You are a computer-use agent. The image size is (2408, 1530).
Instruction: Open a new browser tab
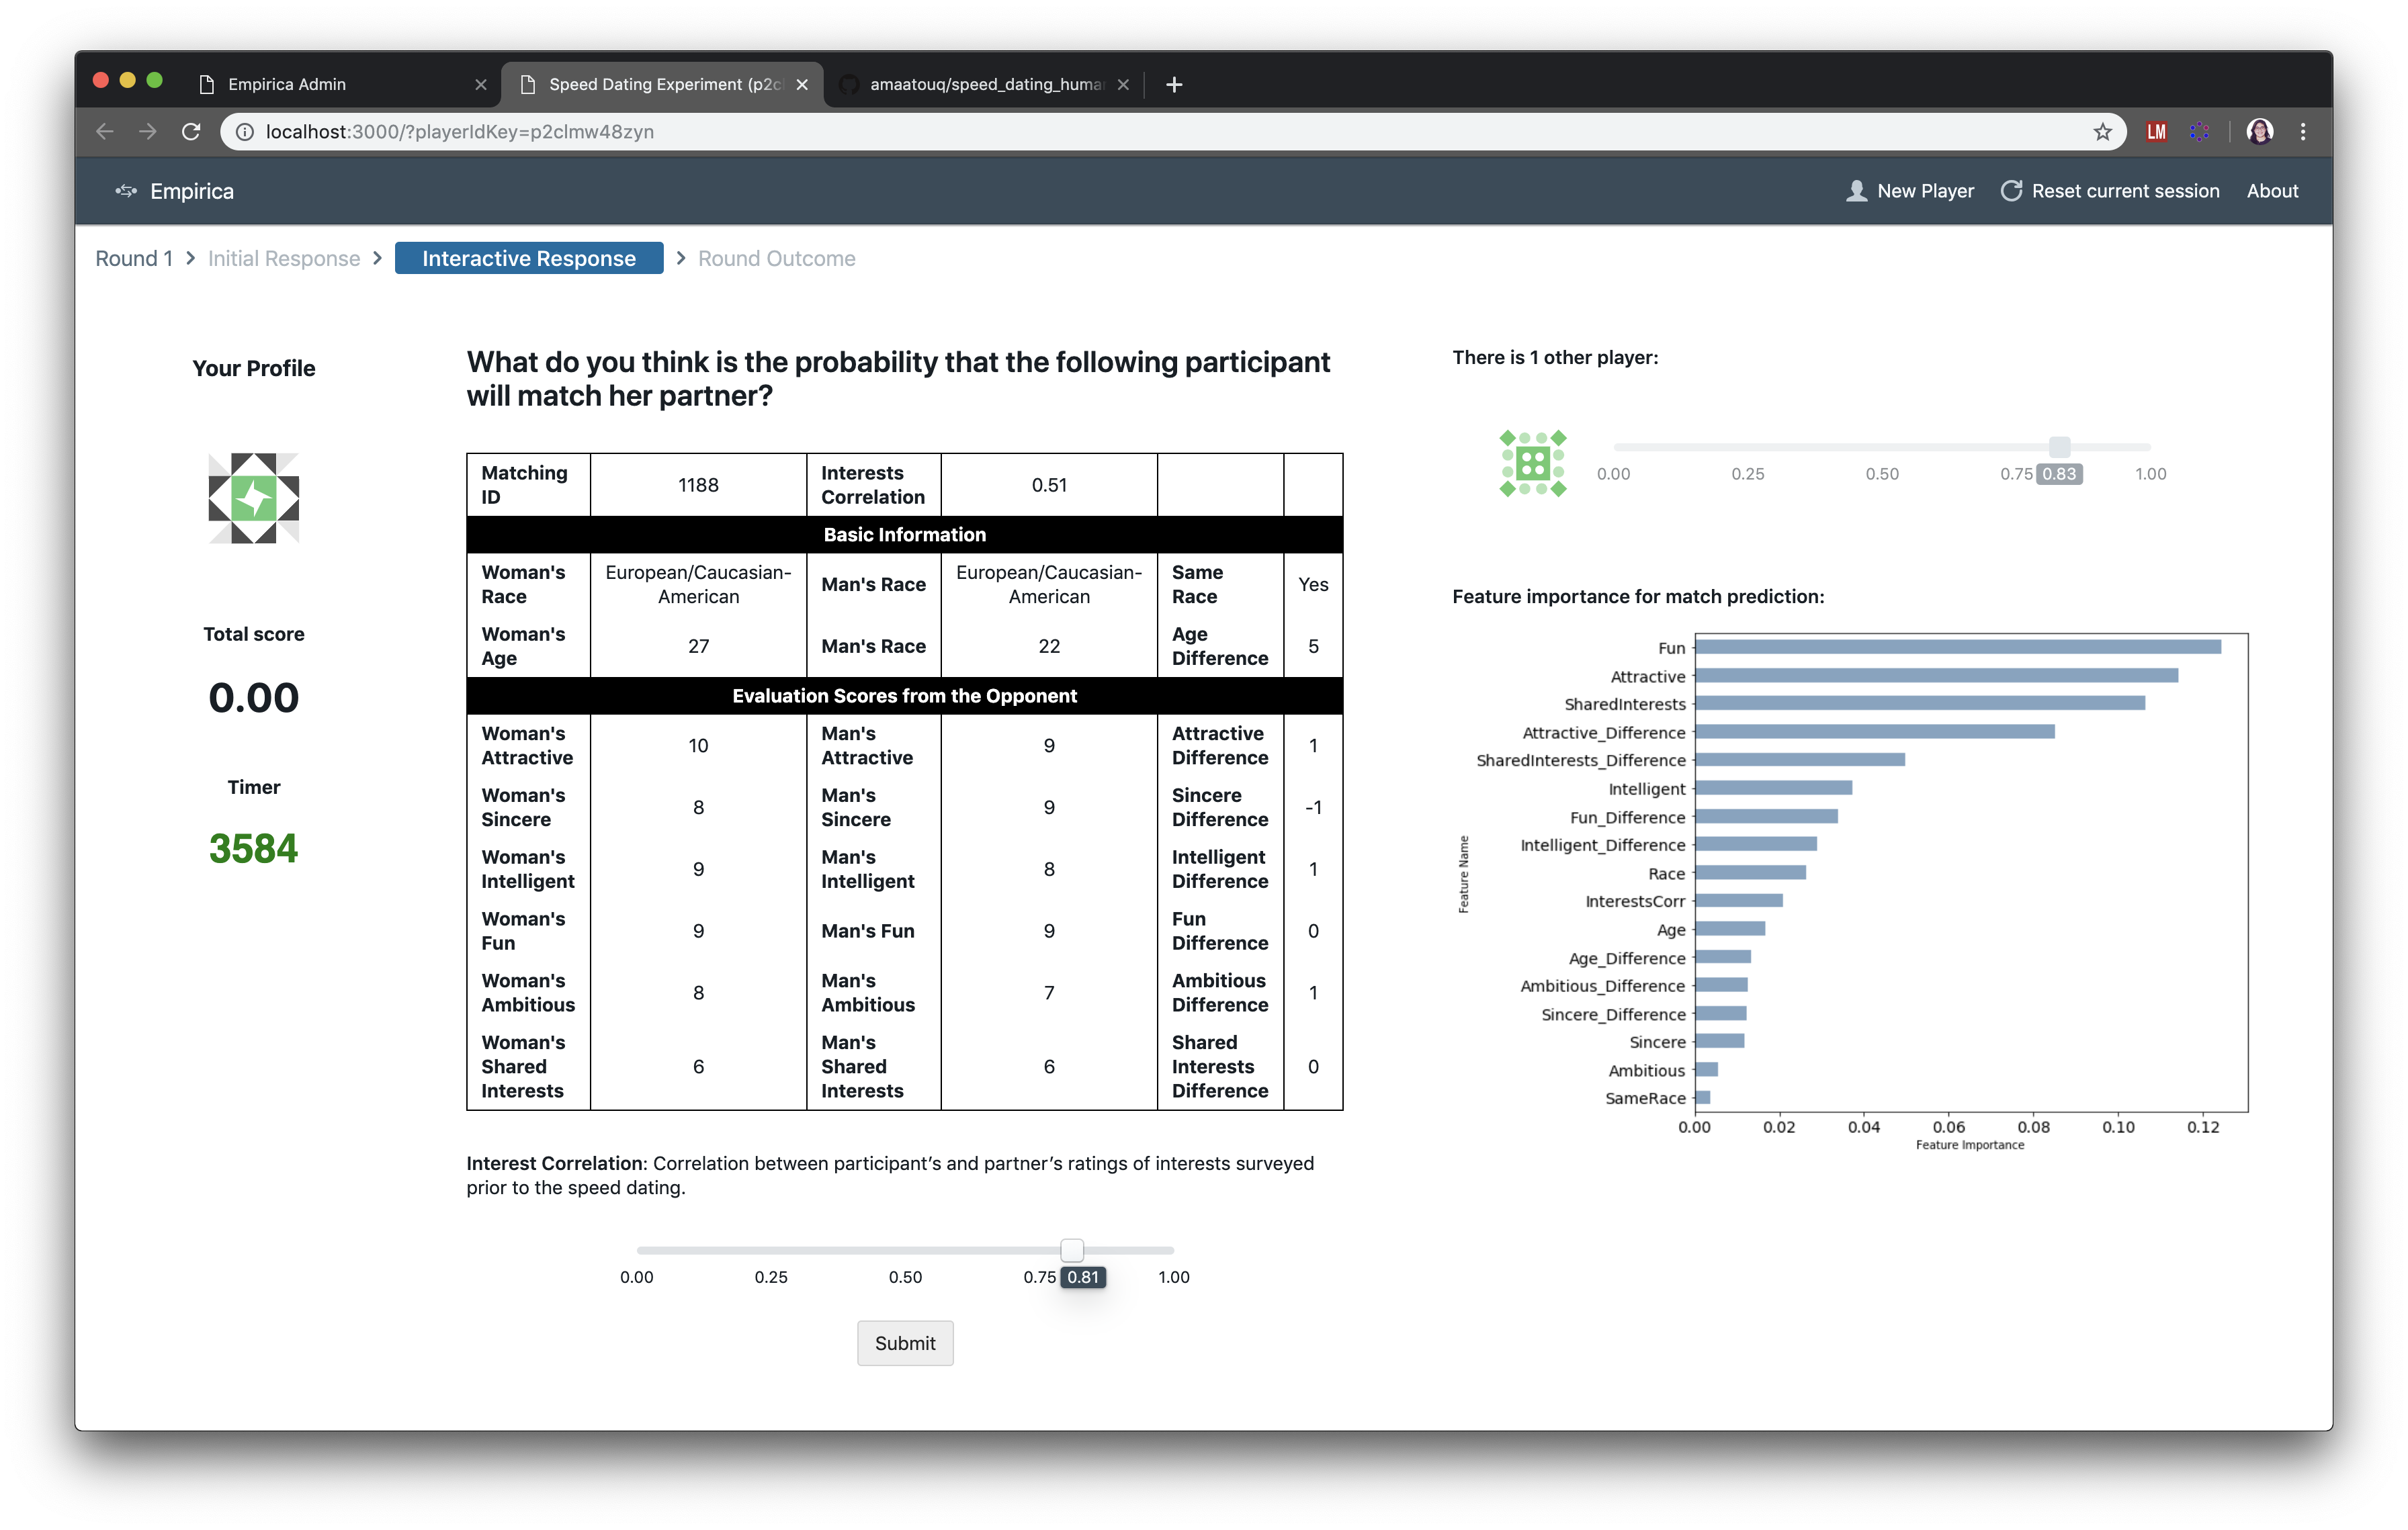tap(1174, 85)
